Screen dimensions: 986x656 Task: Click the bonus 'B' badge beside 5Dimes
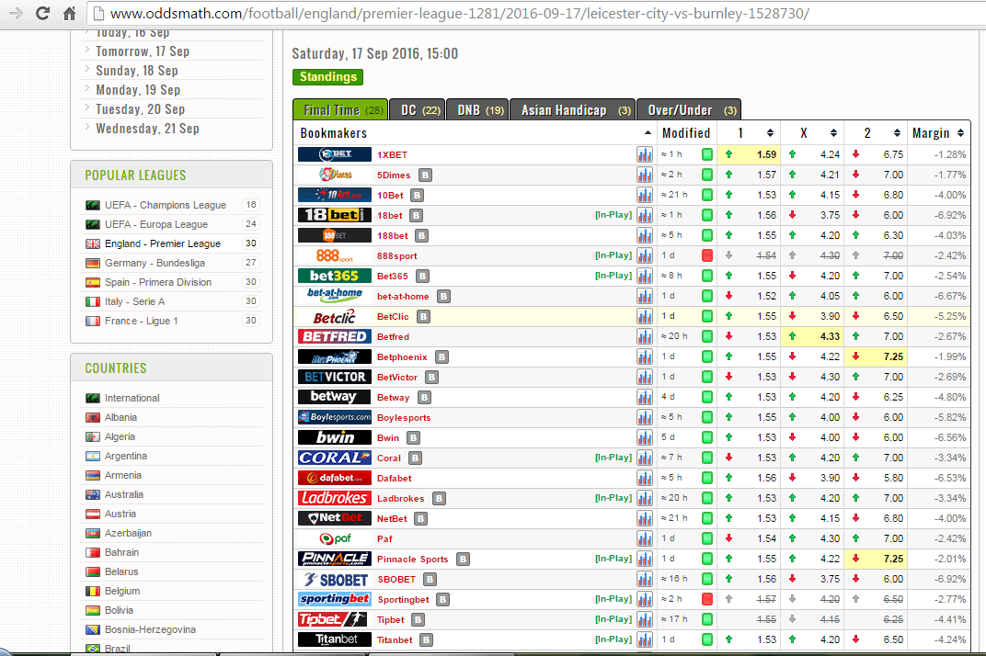point(425,175)
